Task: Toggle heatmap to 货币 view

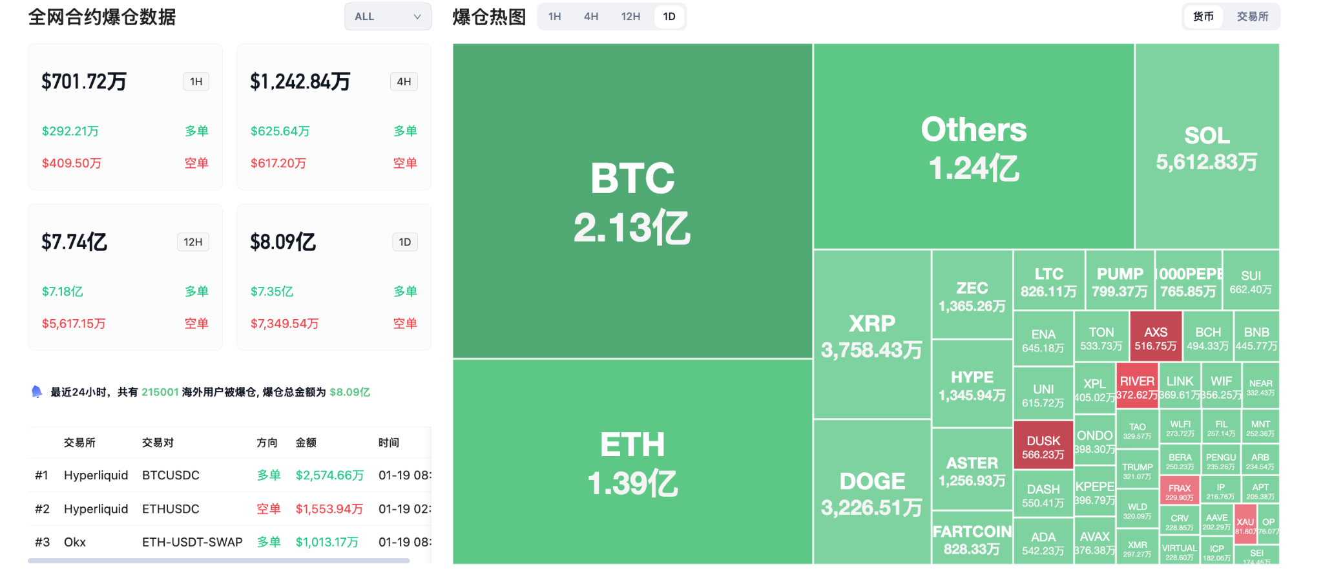Action: [1203, 17]
